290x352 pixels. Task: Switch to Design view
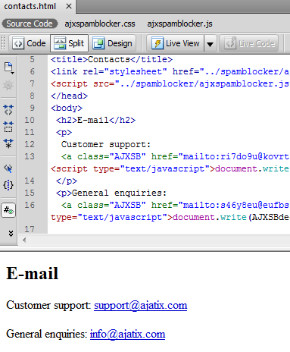tap(112, 43)
